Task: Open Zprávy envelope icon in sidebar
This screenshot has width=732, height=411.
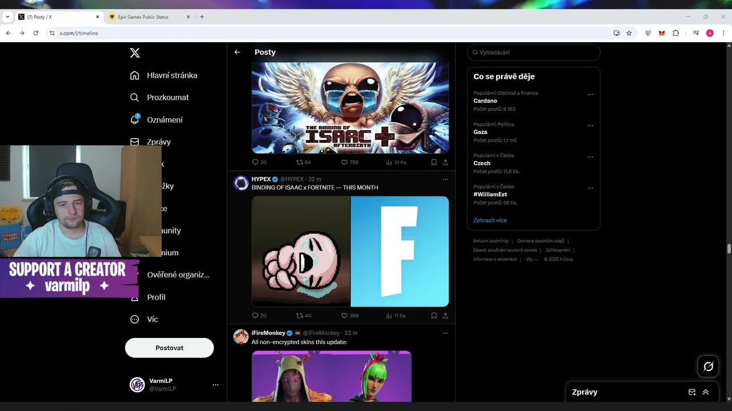Action: tap(134, 142)
